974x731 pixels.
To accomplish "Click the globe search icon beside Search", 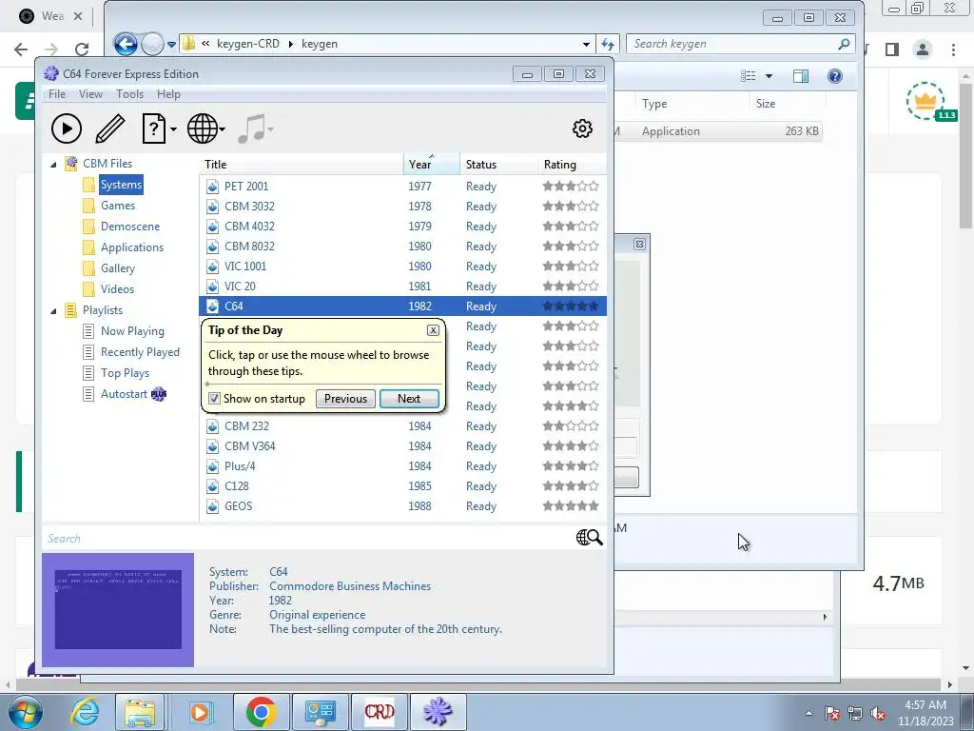I will click(589, 538).
